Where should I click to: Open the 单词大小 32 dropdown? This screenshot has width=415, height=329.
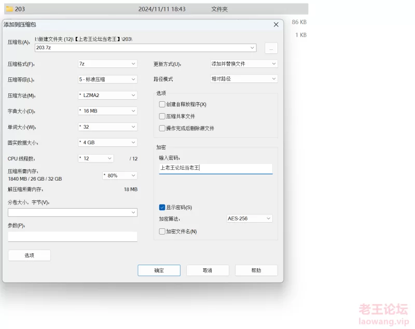pos(108,127)
